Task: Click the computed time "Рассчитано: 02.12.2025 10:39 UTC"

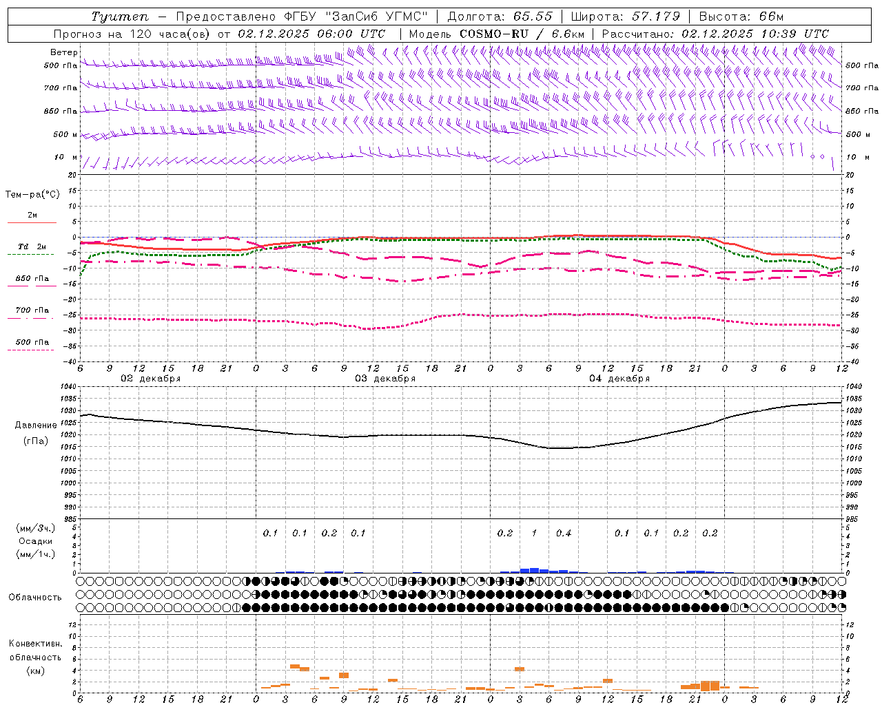Action: tap(715, 33)
